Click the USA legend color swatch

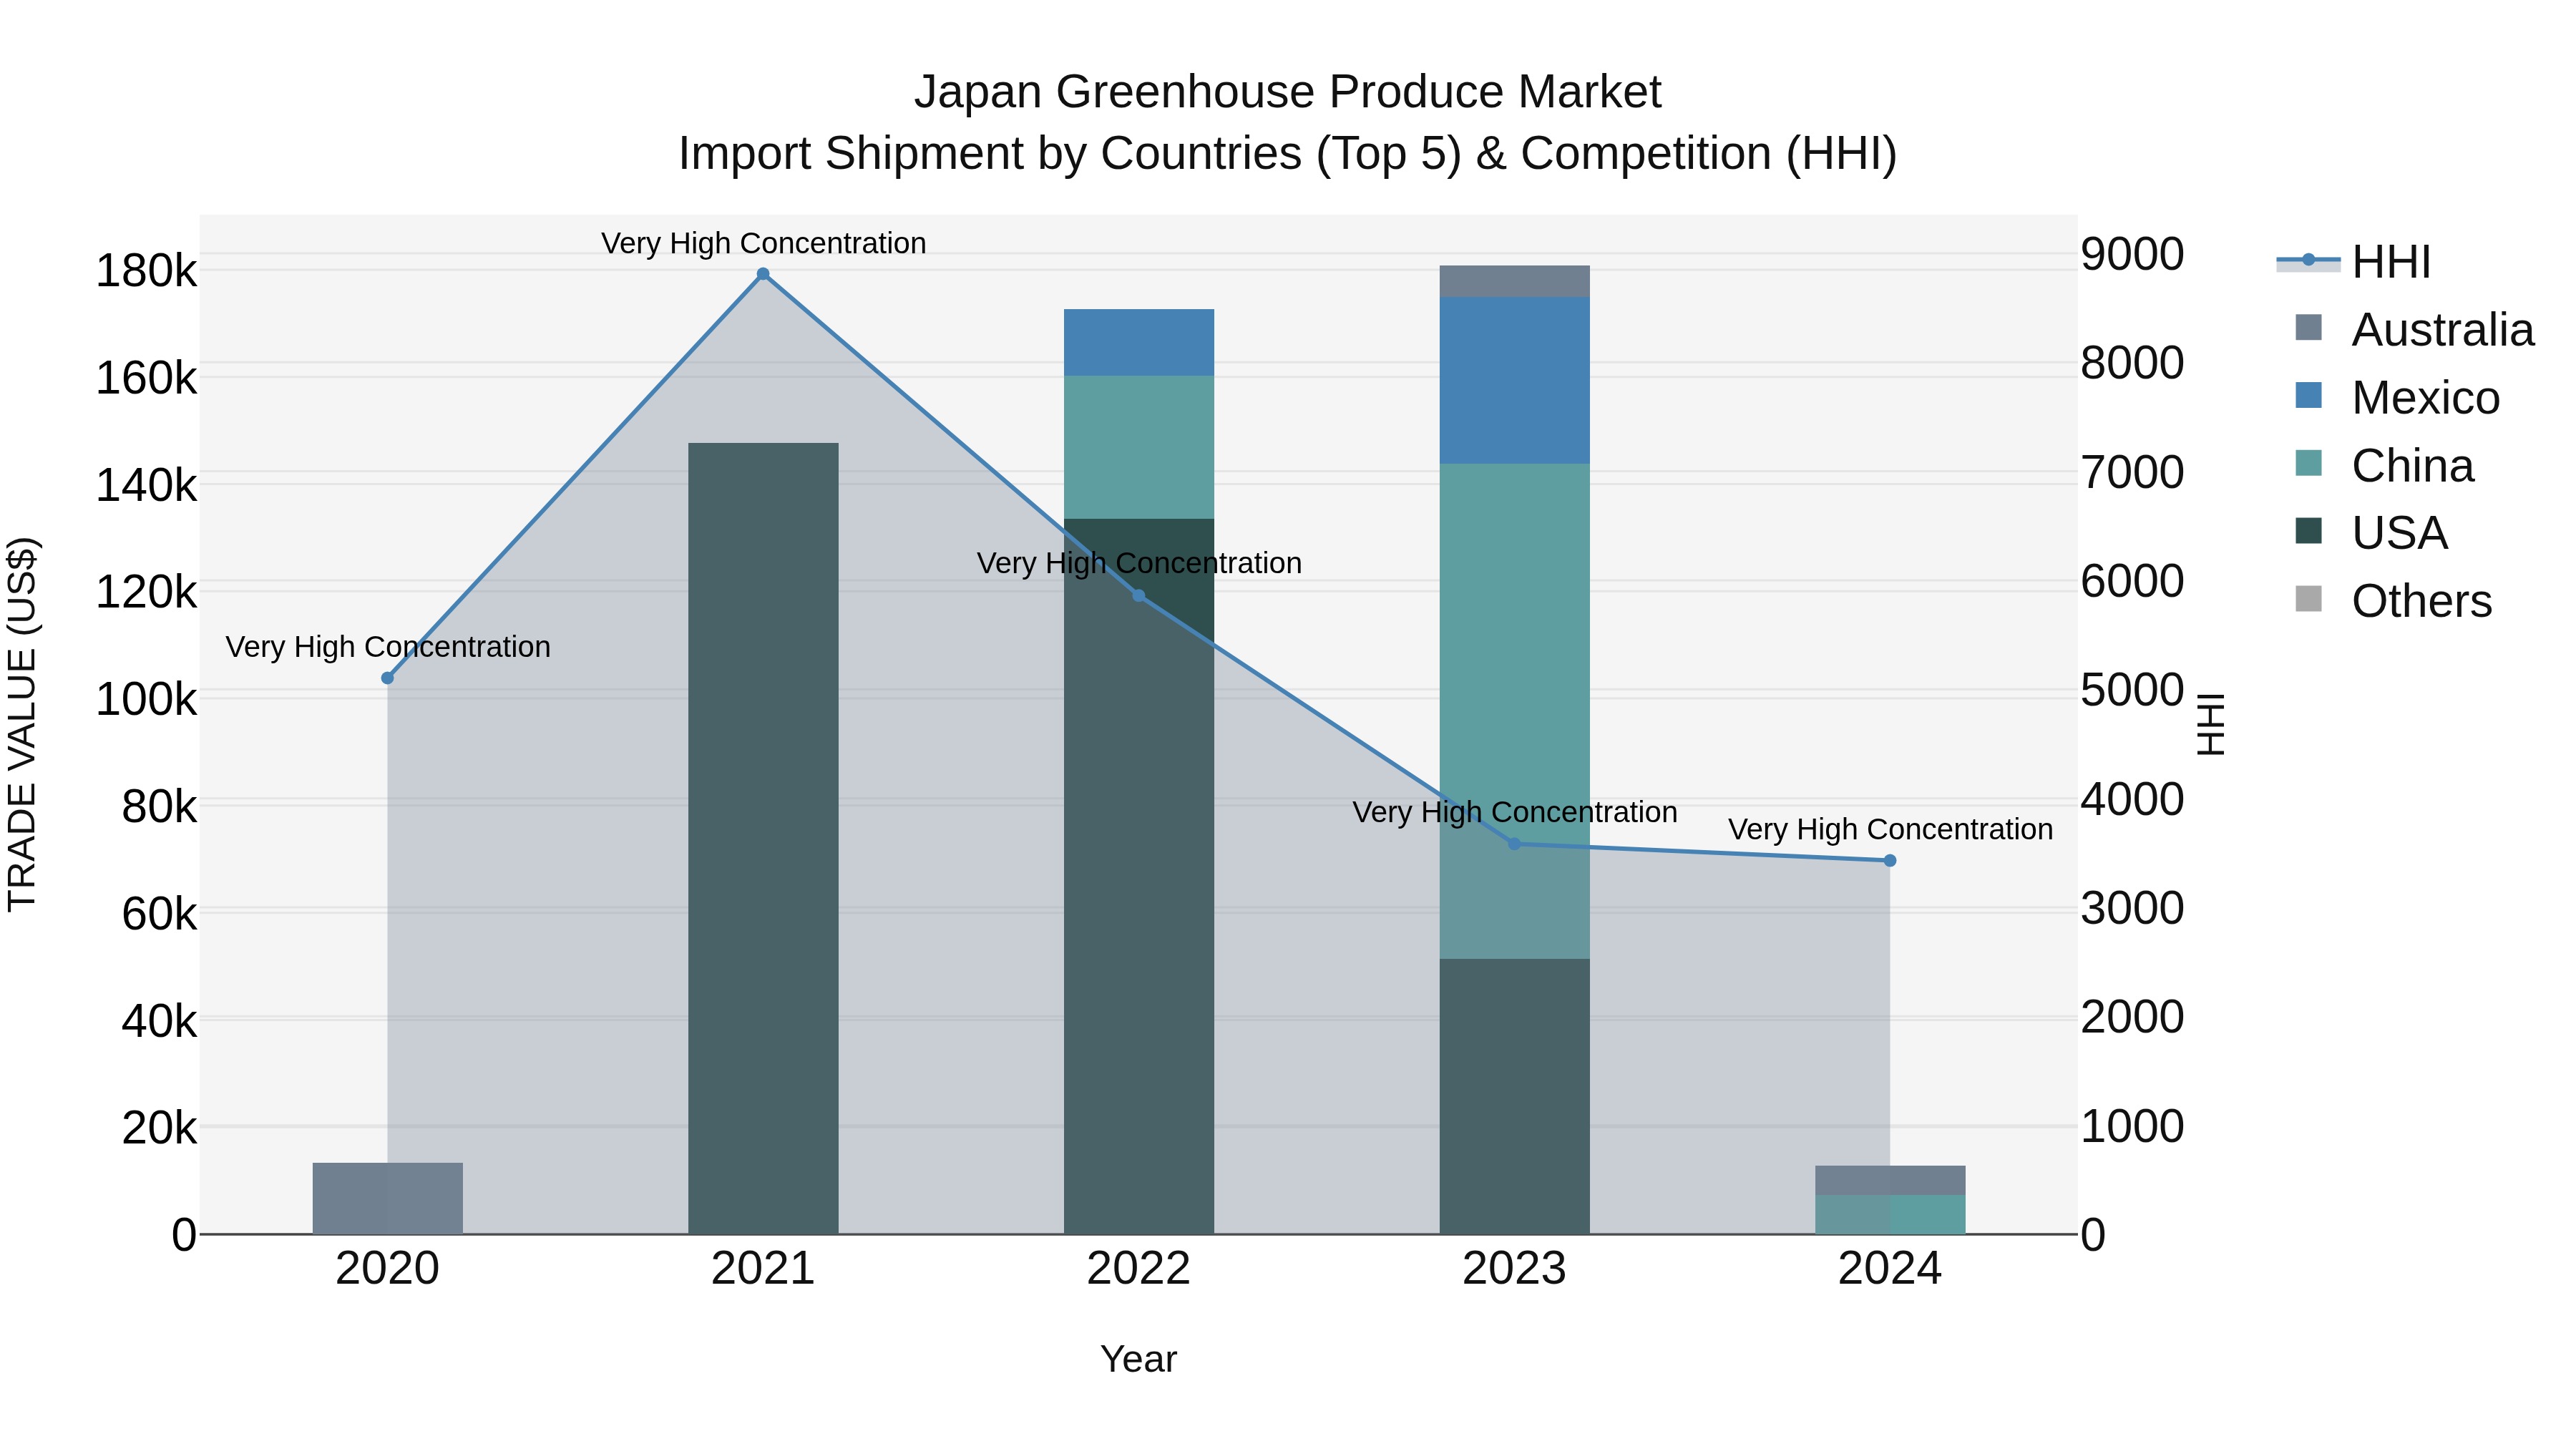[2308, 531]
